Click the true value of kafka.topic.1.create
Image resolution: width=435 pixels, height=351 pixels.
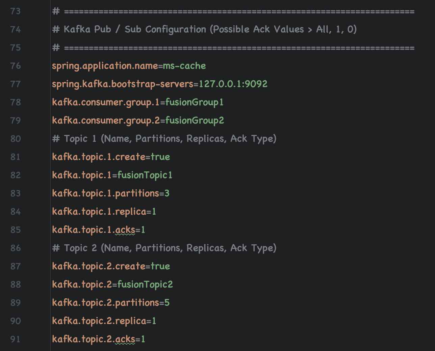[x=160, y=157]
